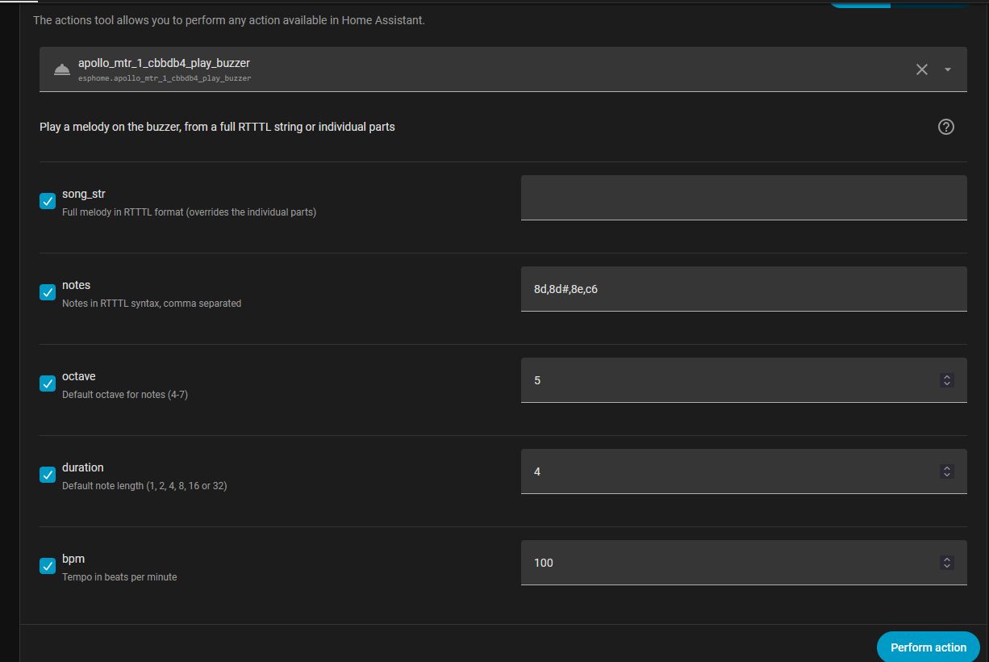Screen dimensions: 989x662
Task: Click the Perform action button
Action: coord(928,647)
